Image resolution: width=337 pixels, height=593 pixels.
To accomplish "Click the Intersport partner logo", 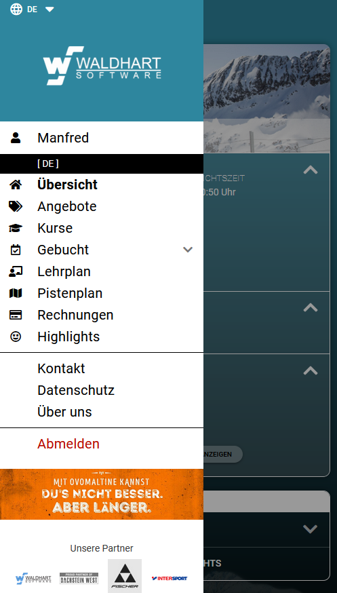I will (170, 578).
